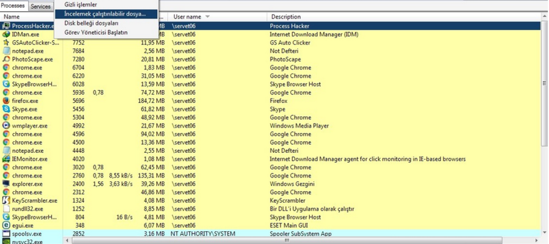Click the Chrome icon for PID 3020
Viewport: 549px width, 244px height.
click(x=6, y=167)
